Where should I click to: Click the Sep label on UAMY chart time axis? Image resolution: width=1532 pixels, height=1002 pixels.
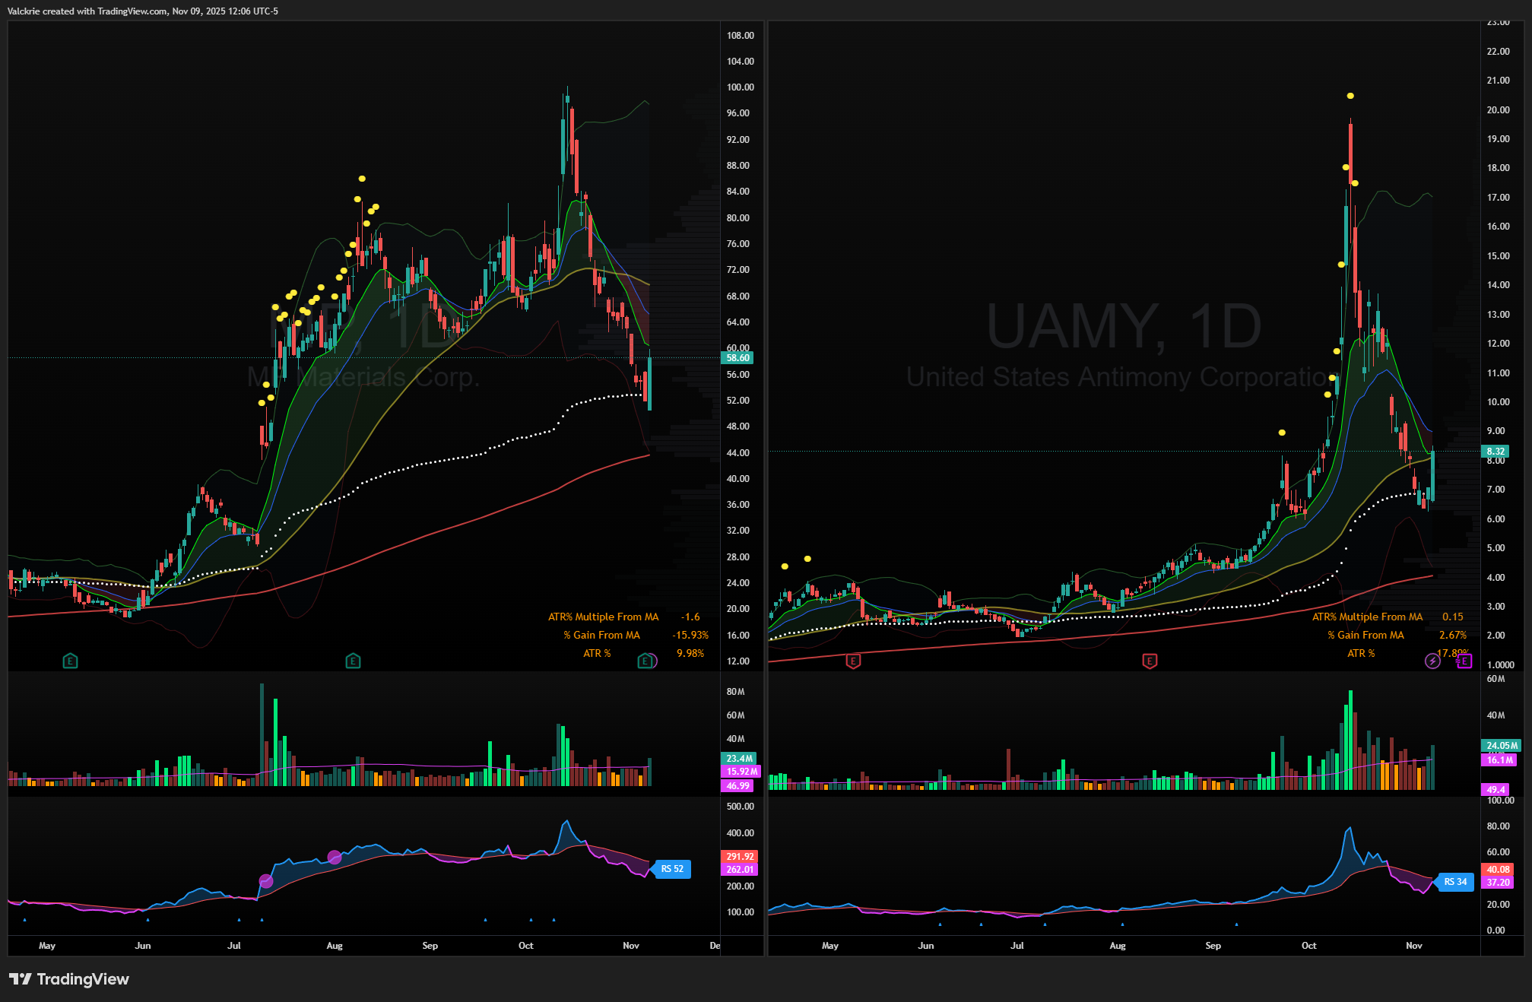(1213, 946)
